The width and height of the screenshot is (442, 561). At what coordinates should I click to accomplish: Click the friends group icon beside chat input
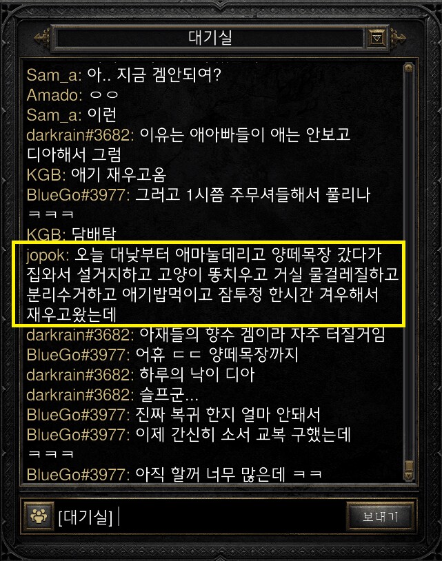[39, 516]
